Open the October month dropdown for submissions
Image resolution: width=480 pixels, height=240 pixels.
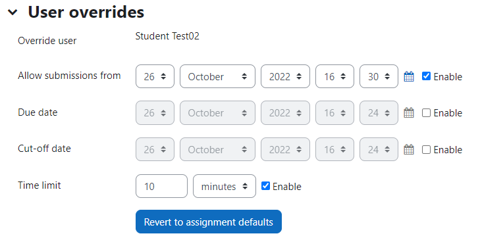217,76
